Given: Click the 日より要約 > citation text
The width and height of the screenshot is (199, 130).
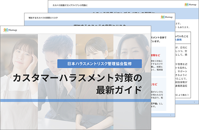Looking at the screenshot, I should tap(182, 95).
